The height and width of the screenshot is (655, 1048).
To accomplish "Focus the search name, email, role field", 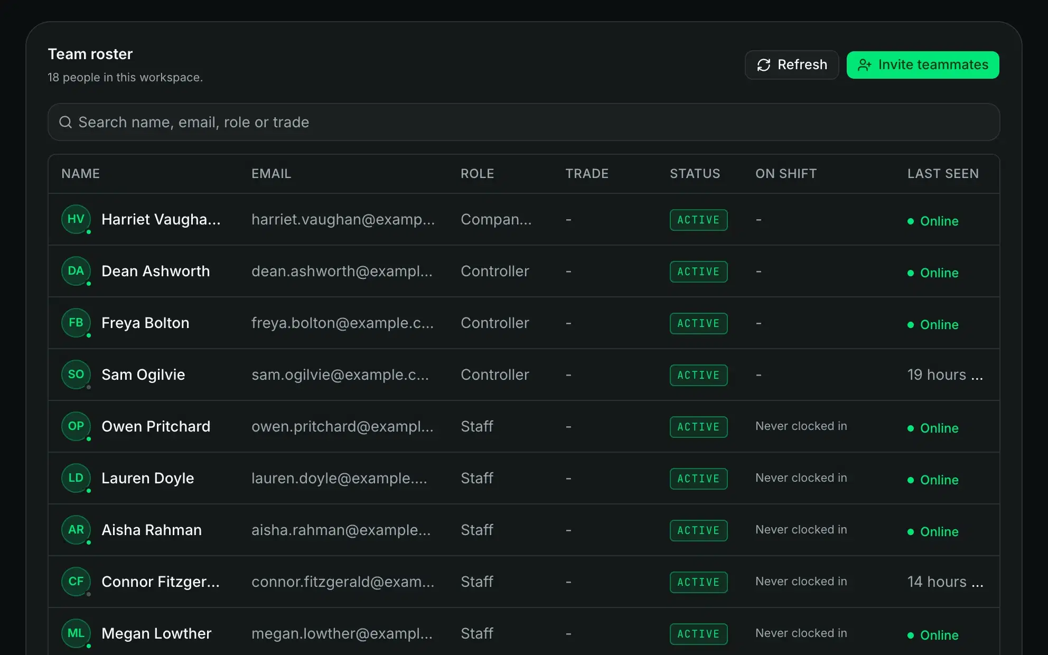I will [x=523, y=122].
